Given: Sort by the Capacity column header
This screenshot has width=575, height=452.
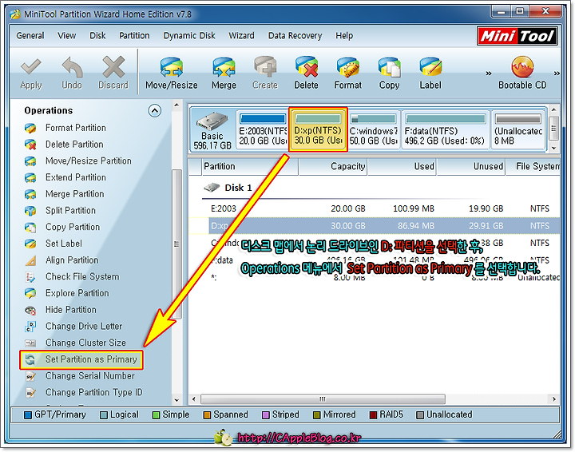Looking at the screenshot, I should (x=332, y=166).
